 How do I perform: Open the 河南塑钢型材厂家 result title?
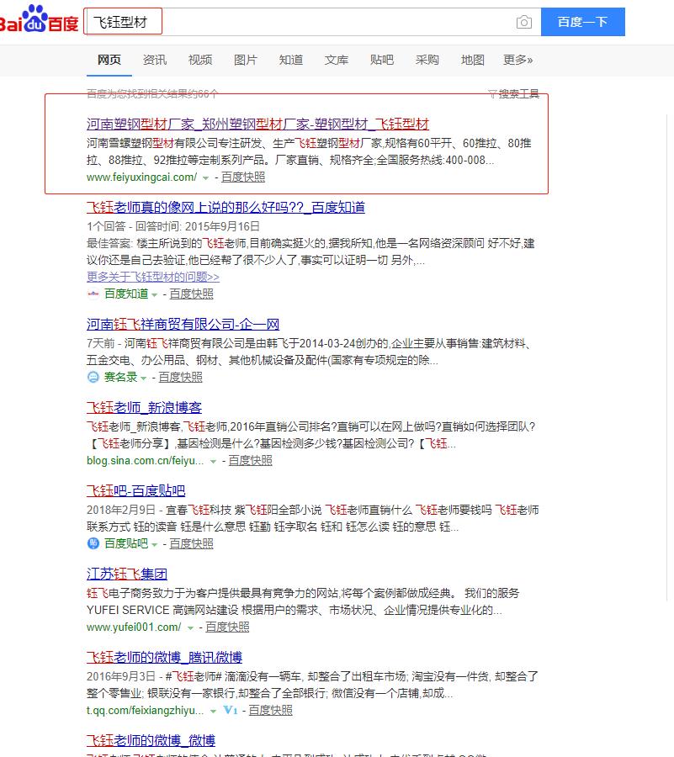257,124
